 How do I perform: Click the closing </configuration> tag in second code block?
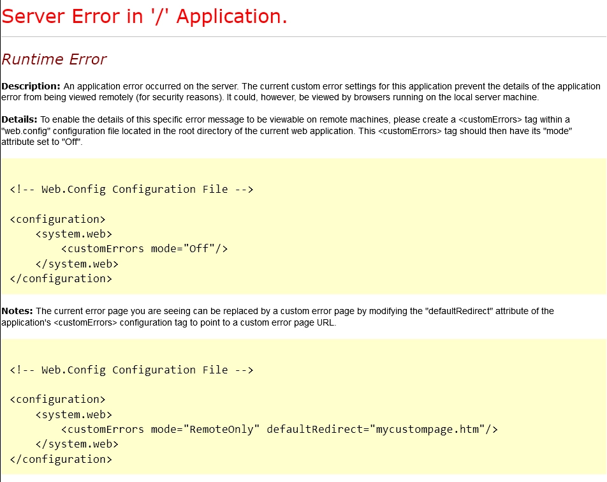point(61,459)
